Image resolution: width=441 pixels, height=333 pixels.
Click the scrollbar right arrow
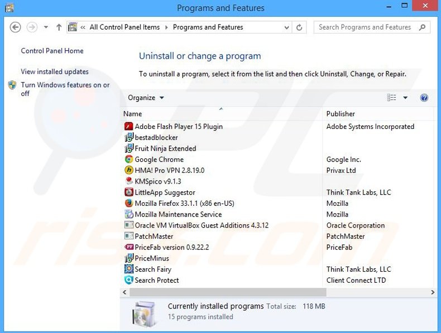(433, 292)
